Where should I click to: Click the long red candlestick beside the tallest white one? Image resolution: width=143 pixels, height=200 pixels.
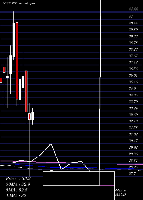[x=17, y=61]
